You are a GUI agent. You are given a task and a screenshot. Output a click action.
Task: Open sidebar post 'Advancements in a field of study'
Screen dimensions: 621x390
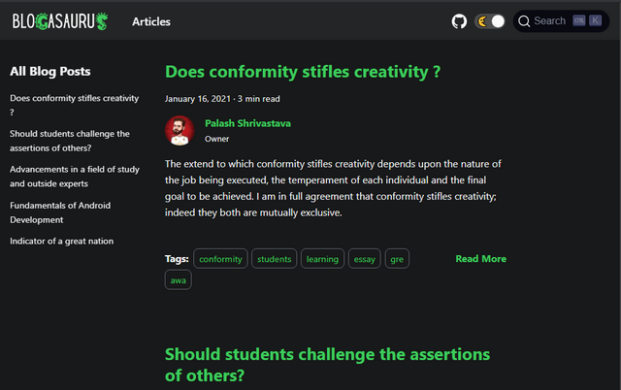75,177
